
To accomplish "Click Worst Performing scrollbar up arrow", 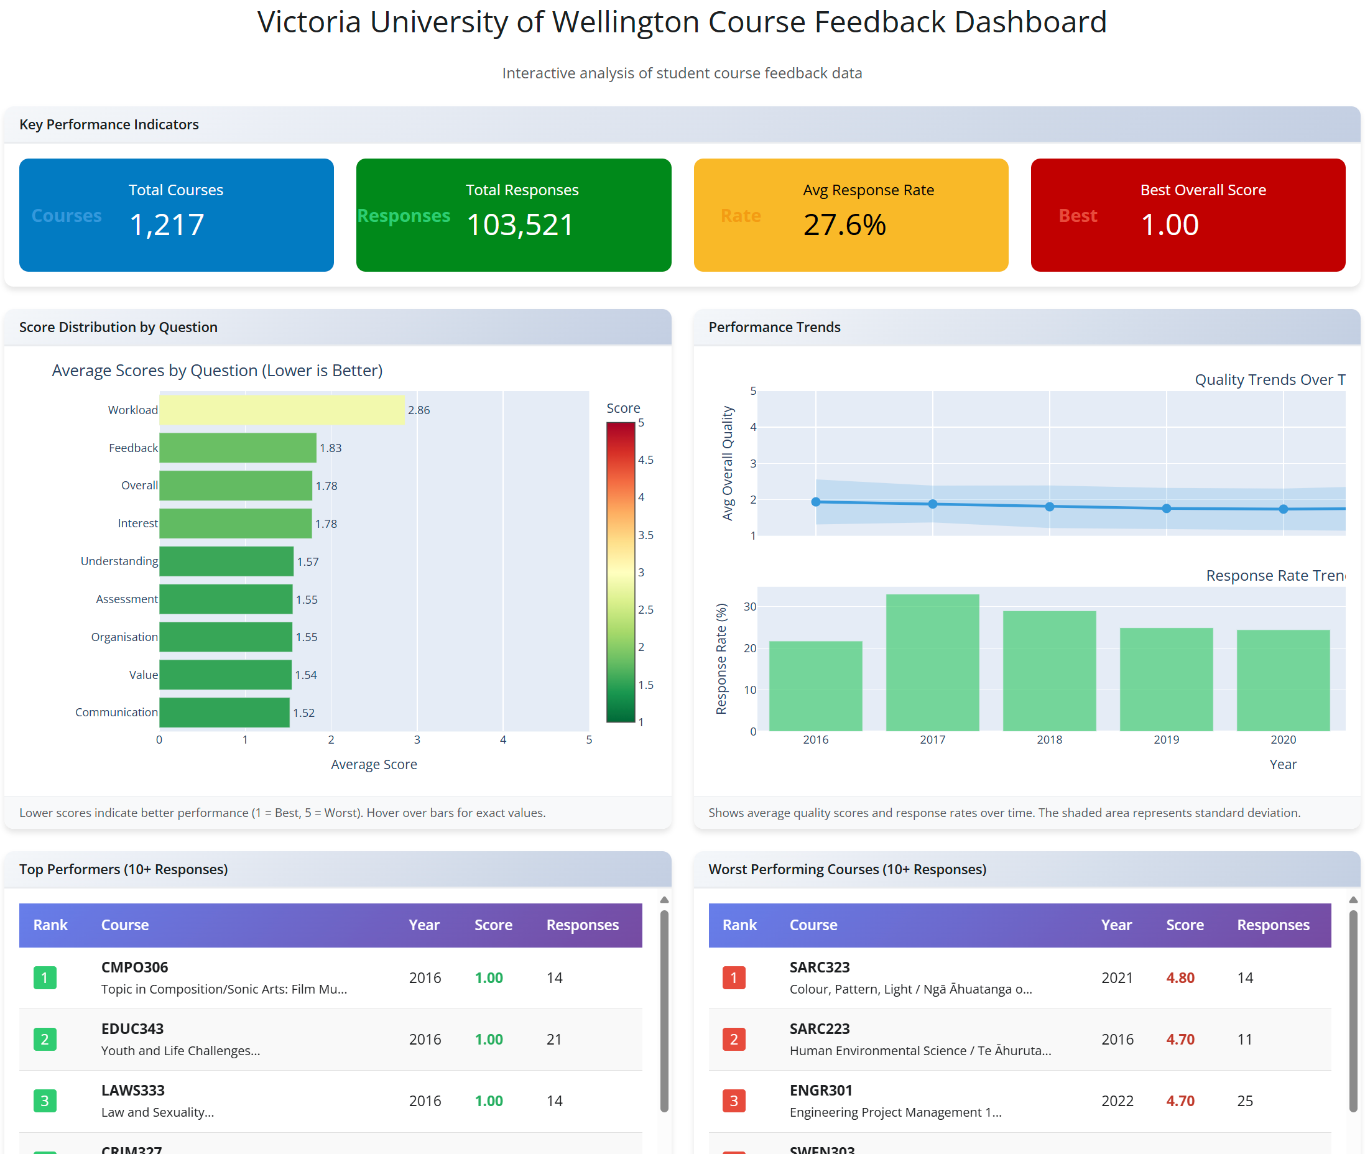I will point(1353,900).
